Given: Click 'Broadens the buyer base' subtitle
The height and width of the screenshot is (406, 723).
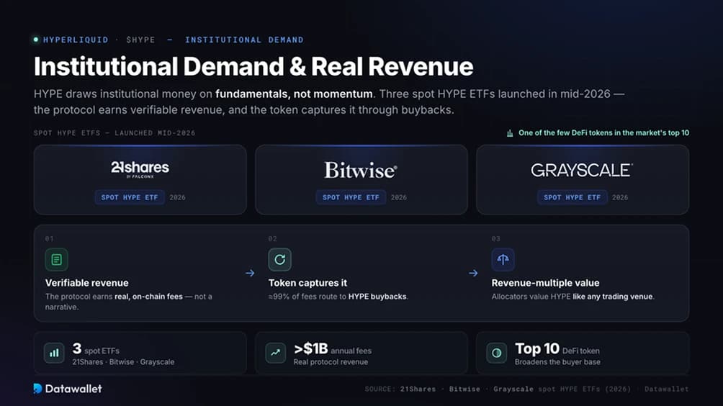Looking at the screenshot, I should pos(557,362).
